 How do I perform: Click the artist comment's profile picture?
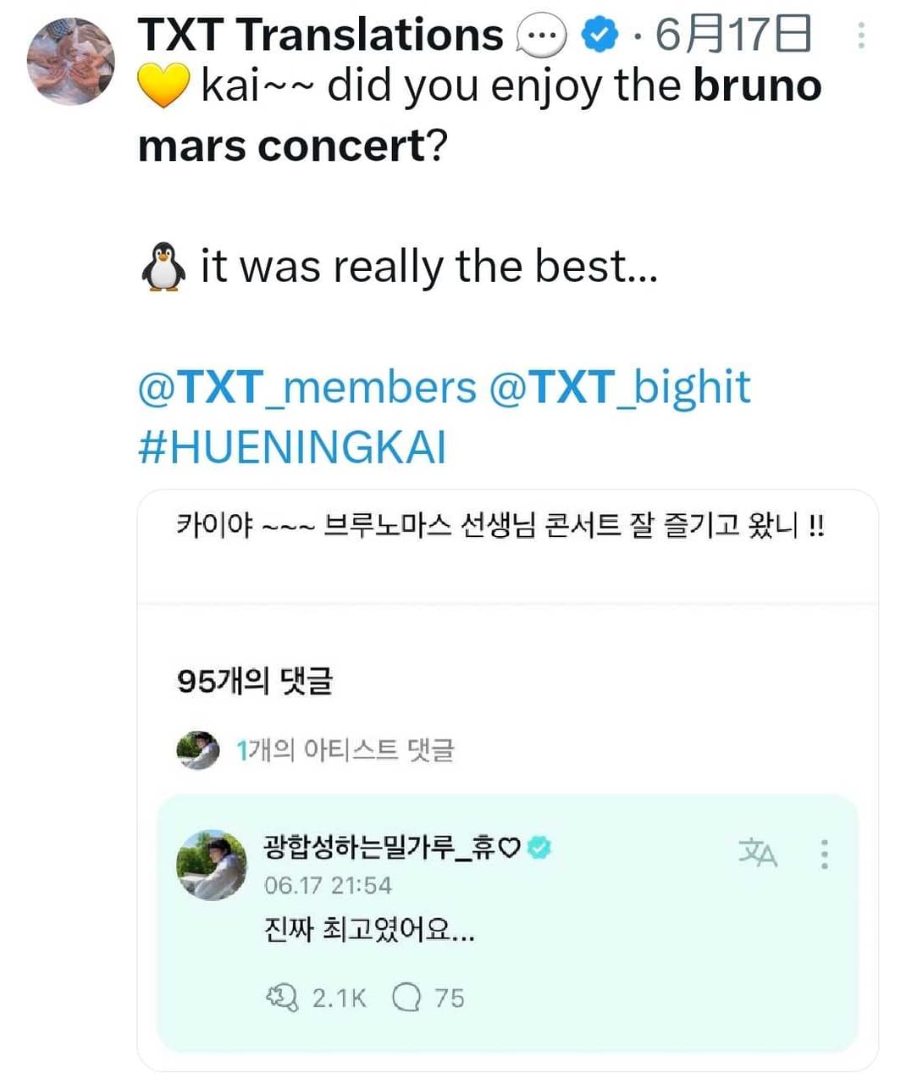(x=211, y=864)
